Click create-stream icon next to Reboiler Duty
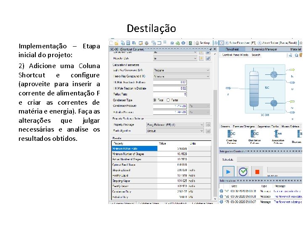 point(201,58)
